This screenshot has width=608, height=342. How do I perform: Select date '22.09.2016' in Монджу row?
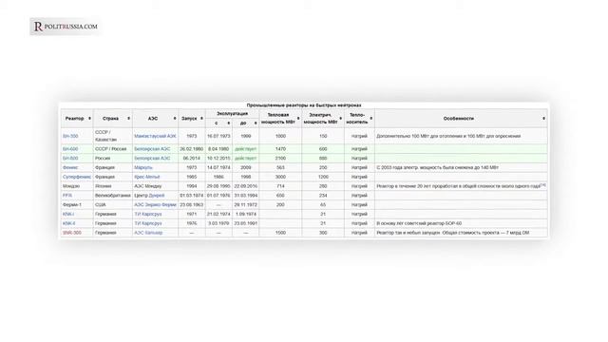[246, 186]
